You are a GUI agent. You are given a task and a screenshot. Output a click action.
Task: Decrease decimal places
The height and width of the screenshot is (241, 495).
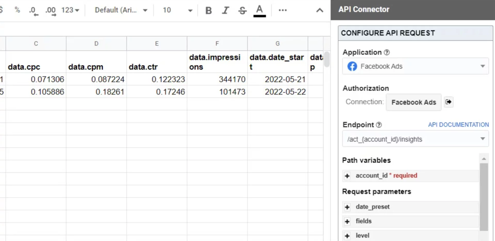pyautogui.click(x=34, y=11)
